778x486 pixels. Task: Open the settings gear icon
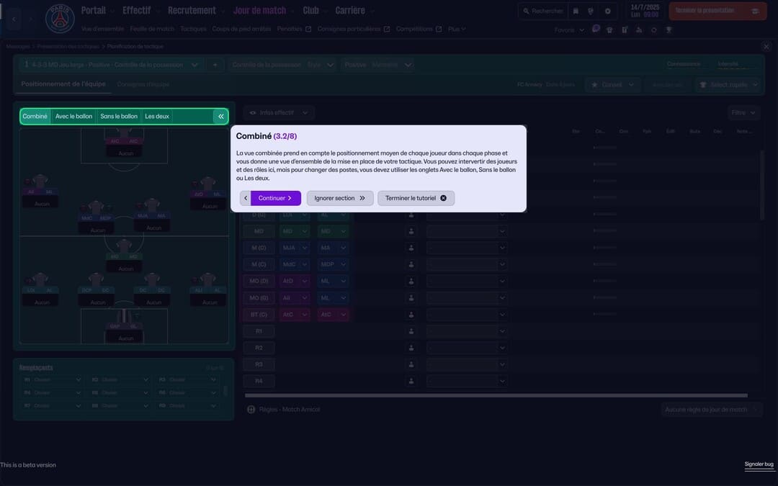point(607,12)
